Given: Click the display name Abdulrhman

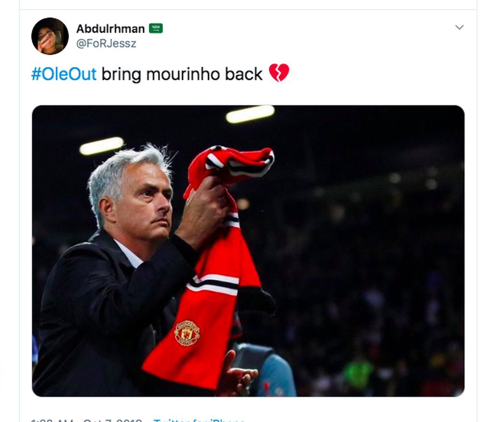Looking at the screenshot, I should [x=111, y=28].
